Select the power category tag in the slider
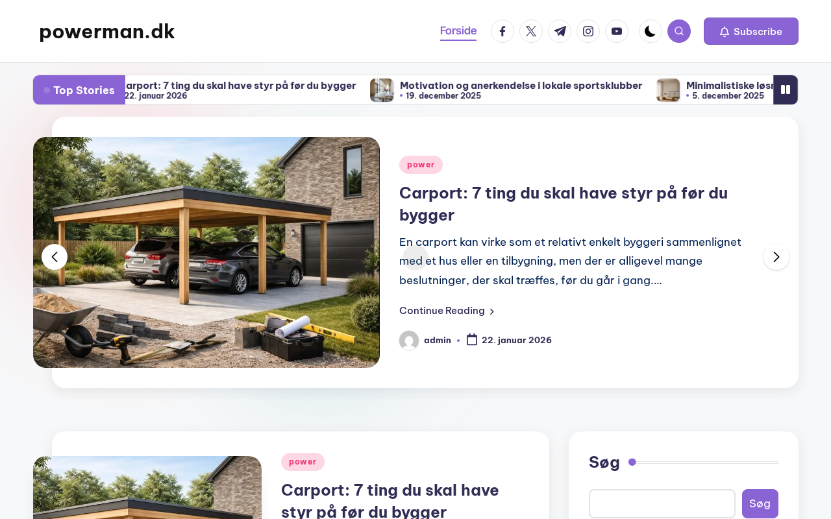The height and width of the screenshot is (519, 831). click(x=421, y=165)
